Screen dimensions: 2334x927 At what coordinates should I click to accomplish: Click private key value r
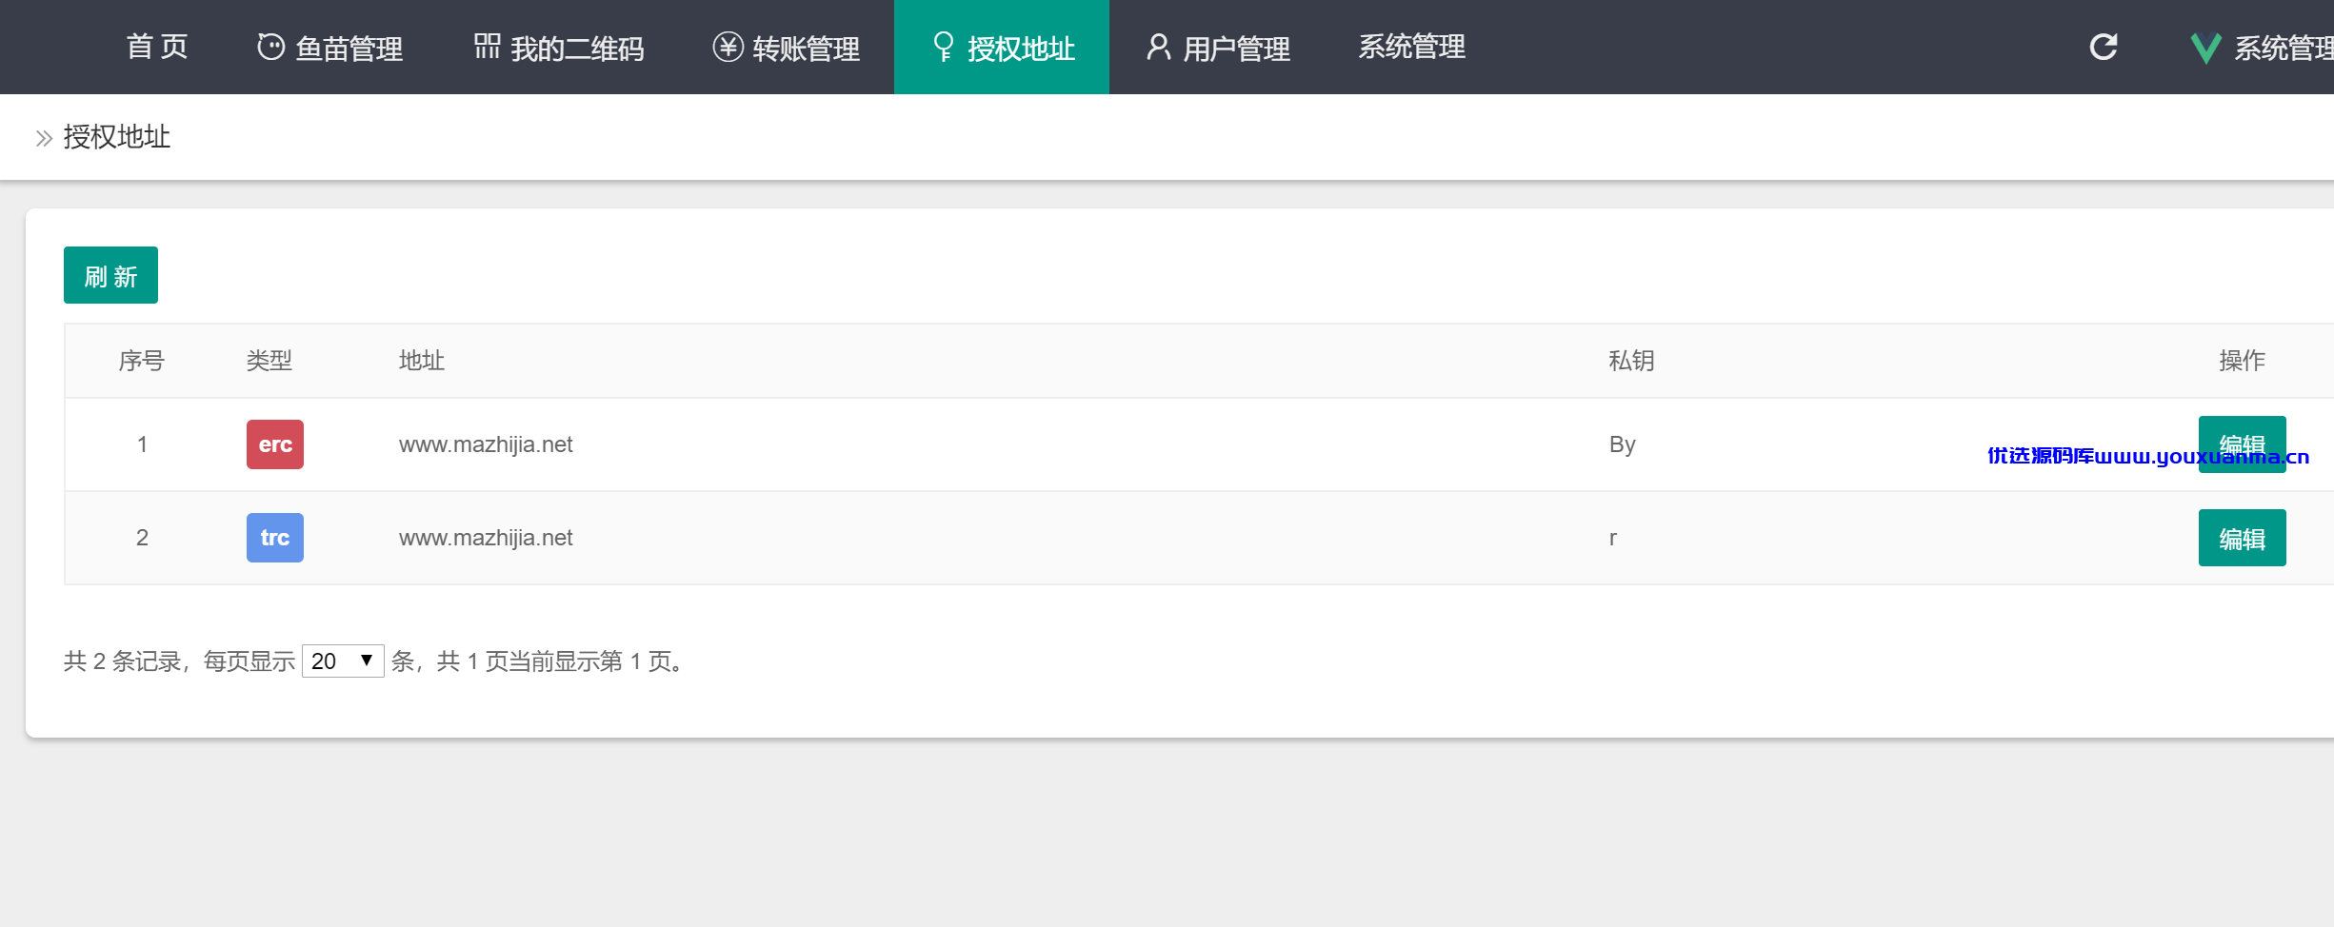1613,538
